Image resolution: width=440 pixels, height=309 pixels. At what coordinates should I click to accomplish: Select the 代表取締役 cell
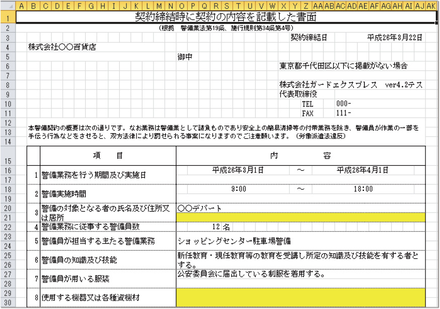pyautogui.click(x=298, y=94)
